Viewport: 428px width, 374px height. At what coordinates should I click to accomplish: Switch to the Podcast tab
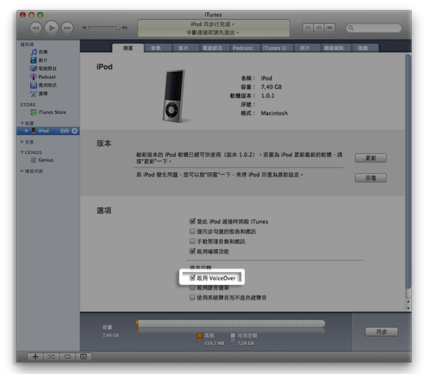[243, 48]
